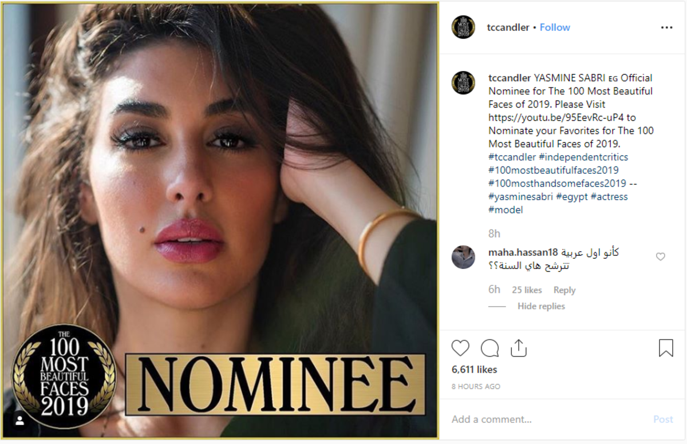View the 6,611 likes list
687x444 pixels.
pos(474,370)
